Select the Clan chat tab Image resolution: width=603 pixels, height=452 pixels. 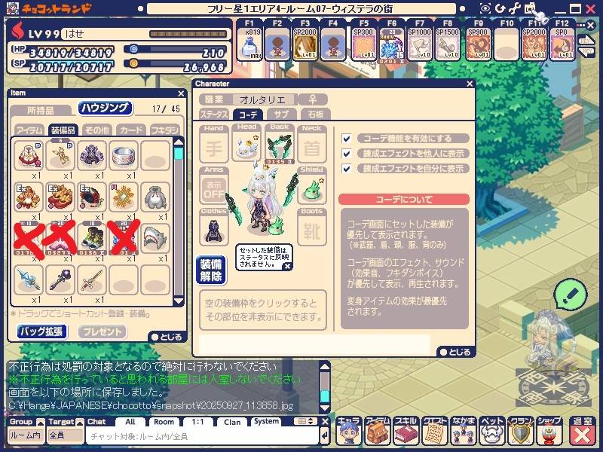232,422
